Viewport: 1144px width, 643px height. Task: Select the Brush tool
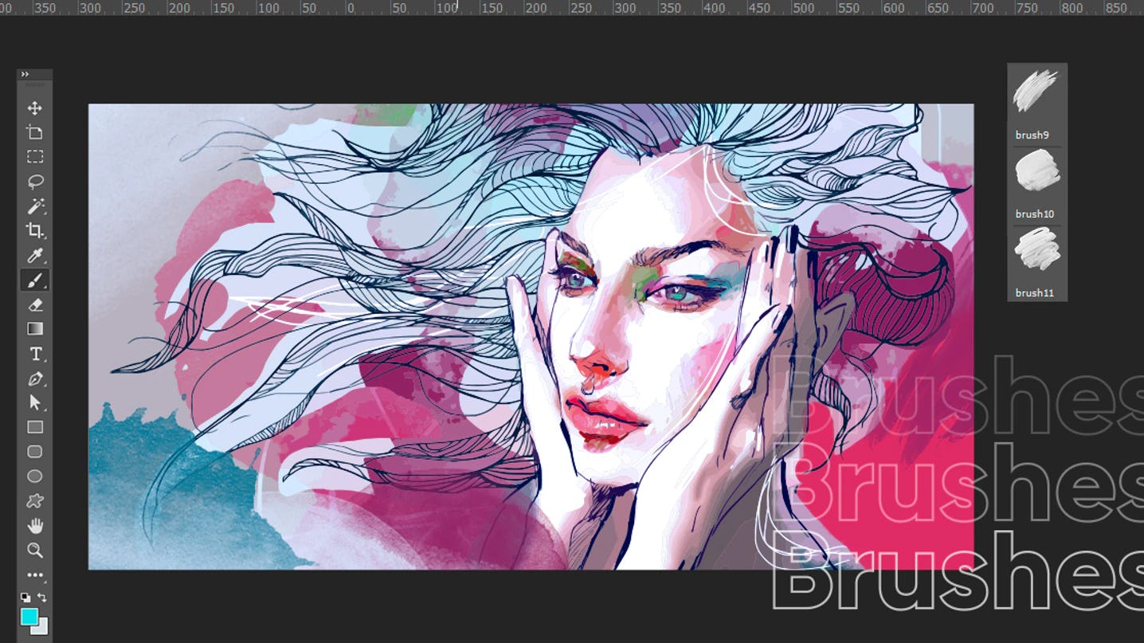point(35,280)
